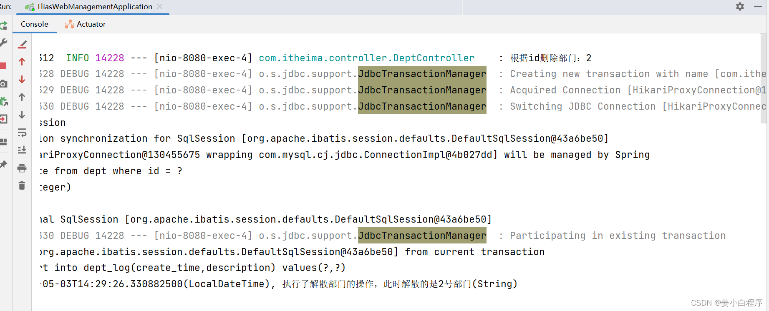Select the Console tab
The height and width of the screenshot is (311, 769).
click(x=35, y=24)
